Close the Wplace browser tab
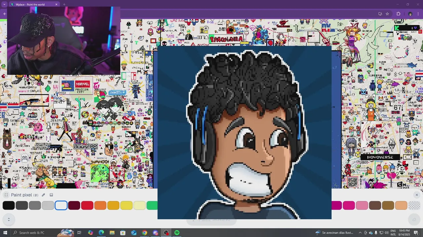 pos(56,5)
